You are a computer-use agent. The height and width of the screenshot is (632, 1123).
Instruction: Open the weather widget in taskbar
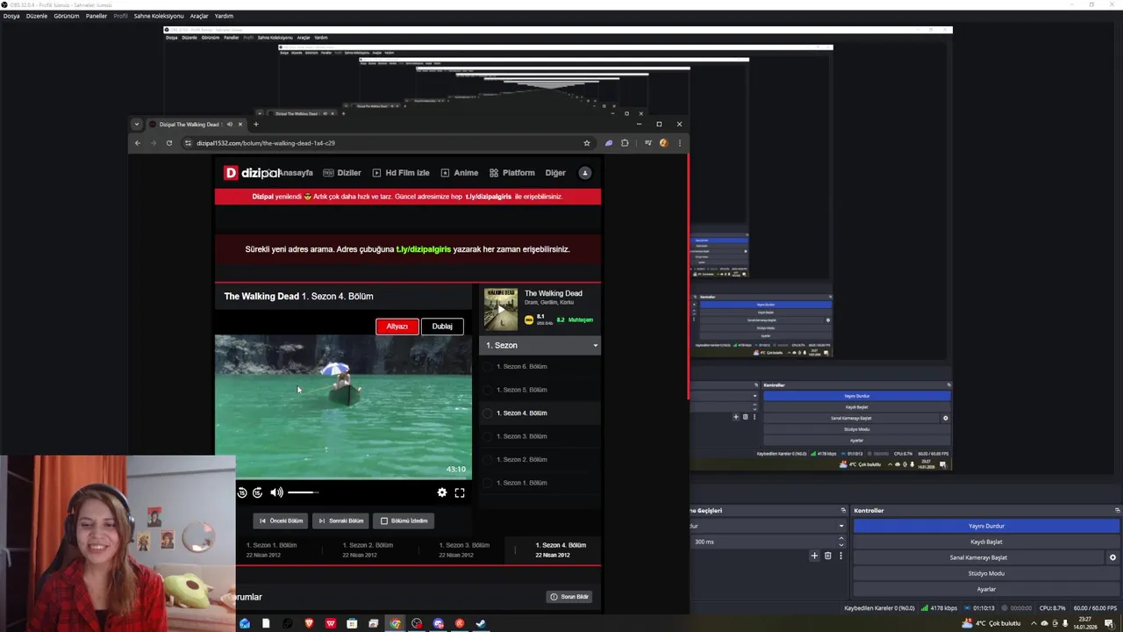click(991, 623)
